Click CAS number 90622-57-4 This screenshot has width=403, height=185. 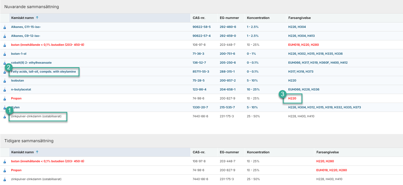[201, 36]
